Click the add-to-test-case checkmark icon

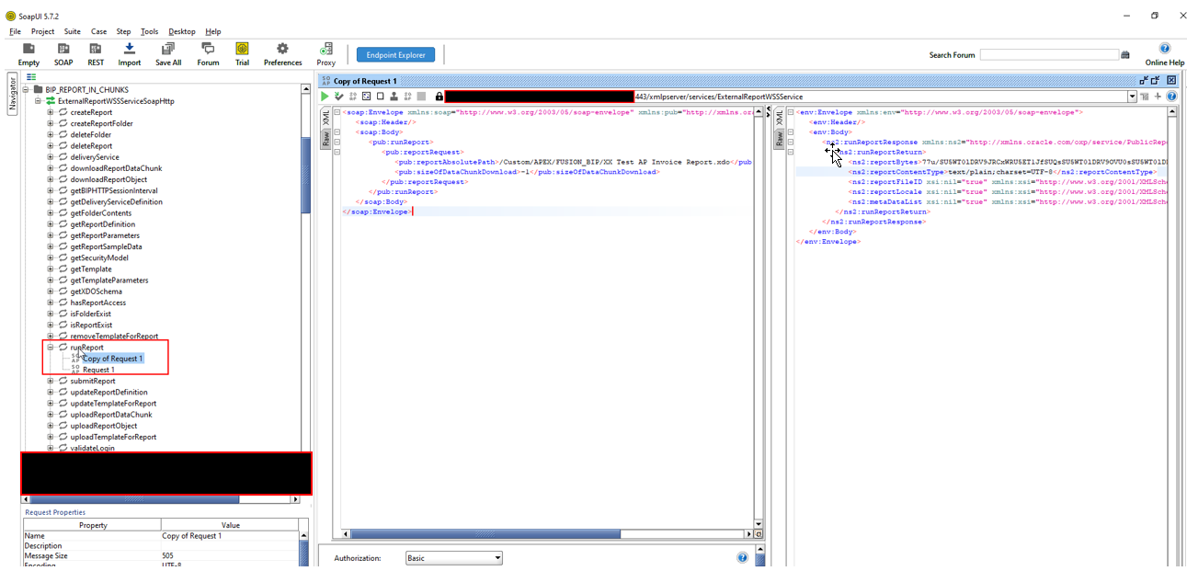pos(339,97)
